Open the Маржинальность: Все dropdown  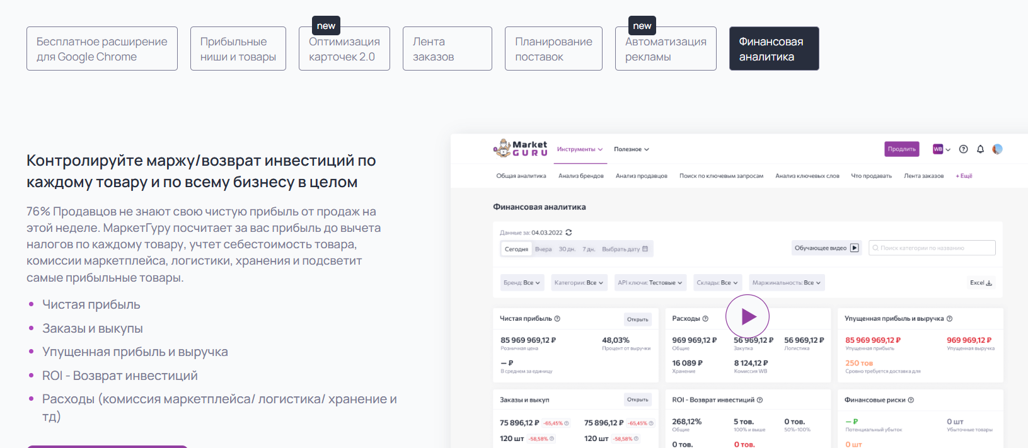(786, 283)
